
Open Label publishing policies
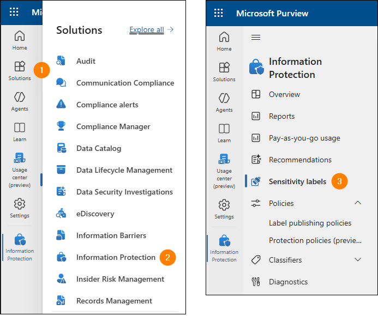310,223
